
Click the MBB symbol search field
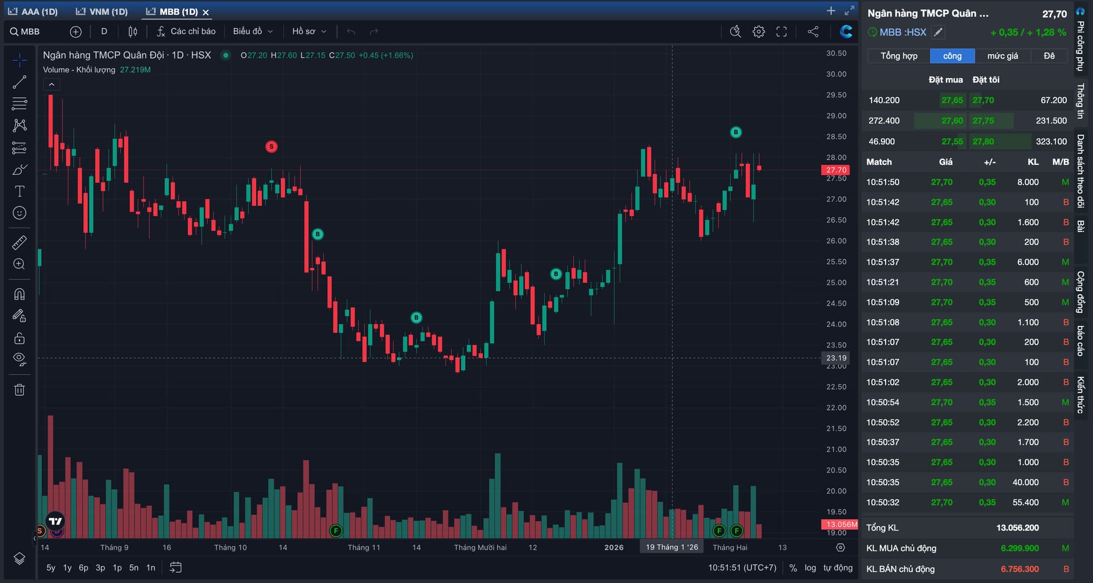coord(31,32)
